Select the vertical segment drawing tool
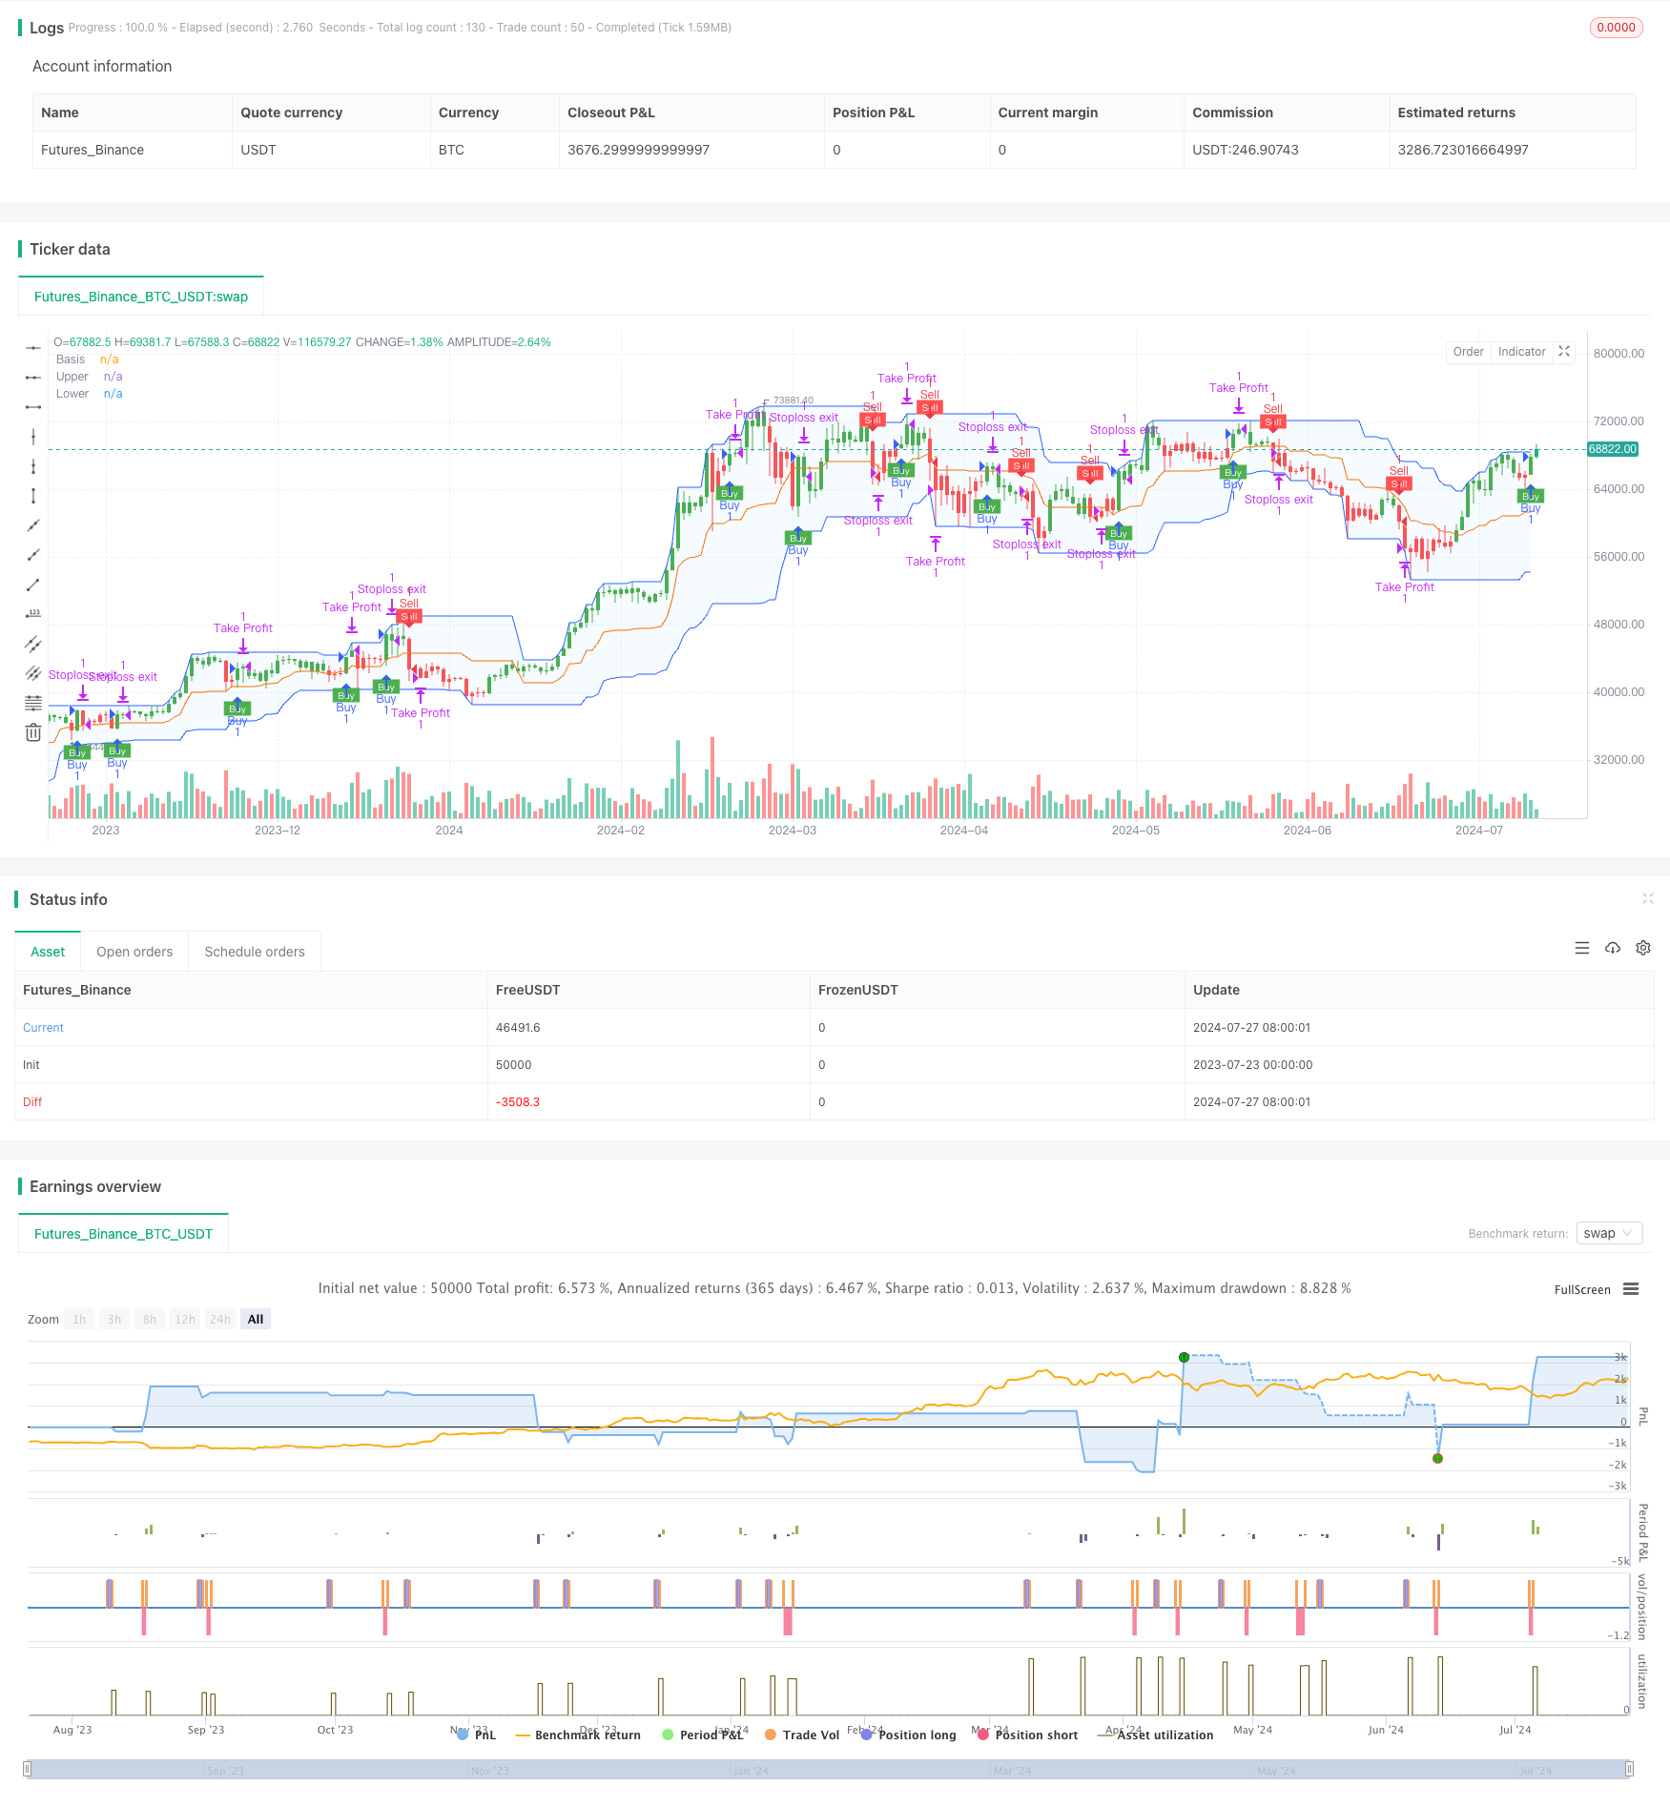 click(x=33, y=496)
